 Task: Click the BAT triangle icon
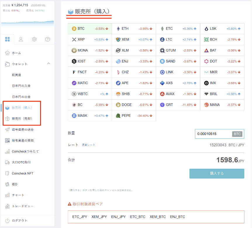tap(206, 51)
